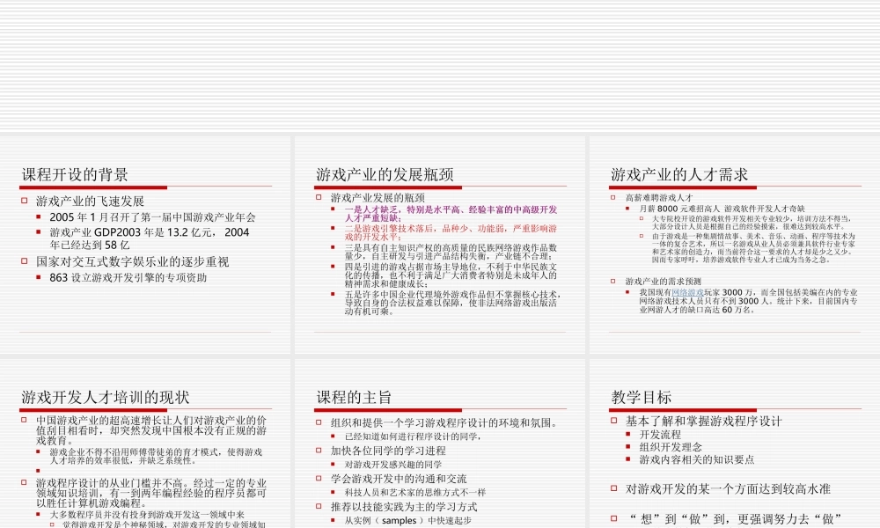Click the square bullet beside "推荐以技能实践为主的学习方式"
The image size is (880, 528).
(x=319, y=506)
